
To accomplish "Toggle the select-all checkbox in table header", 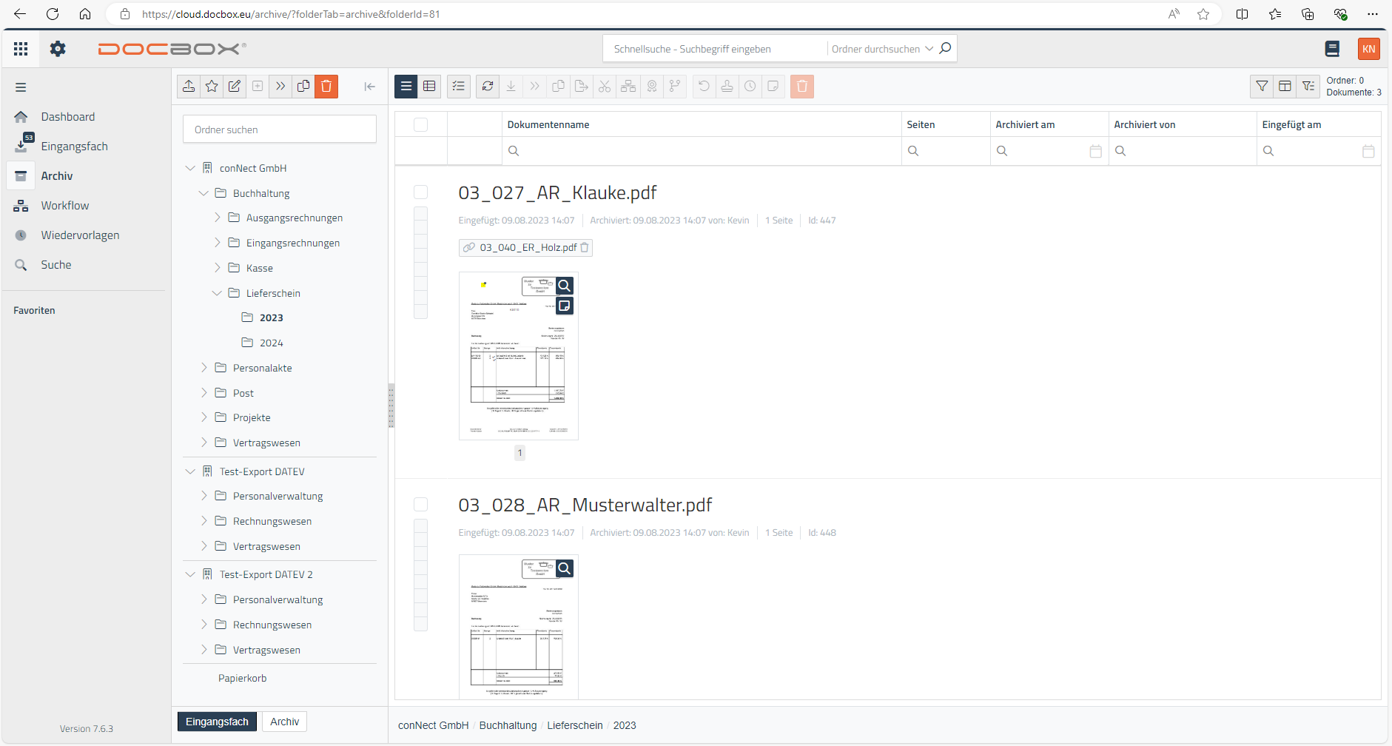I will (420, 124).
